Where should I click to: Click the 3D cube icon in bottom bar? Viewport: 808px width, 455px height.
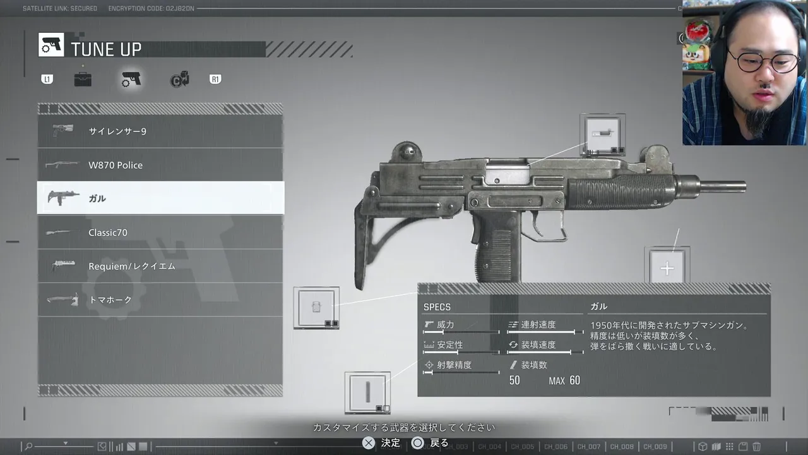click(x=702, y=447)
